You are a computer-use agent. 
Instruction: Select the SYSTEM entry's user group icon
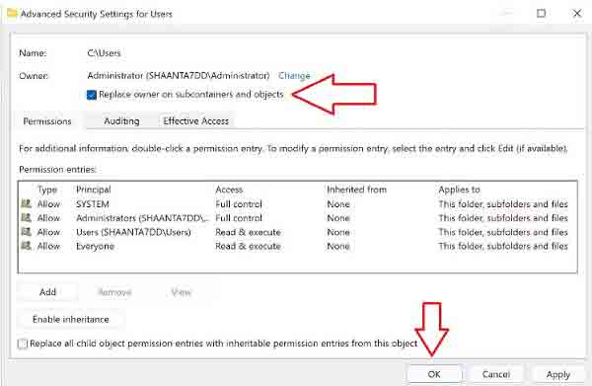[x=26, y=204]
